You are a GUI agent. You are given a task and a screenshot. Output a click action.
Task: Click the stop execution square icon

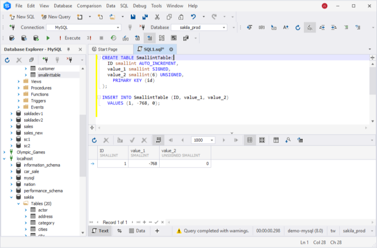(x=101, y=38)
